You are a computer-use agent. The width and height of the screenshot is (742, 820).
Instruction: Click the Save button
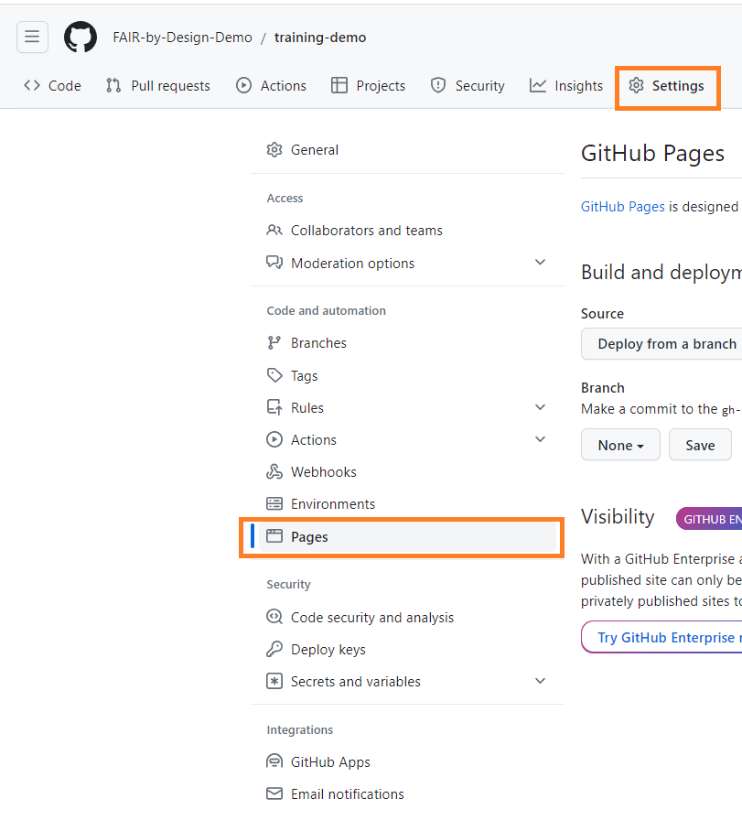700,445
